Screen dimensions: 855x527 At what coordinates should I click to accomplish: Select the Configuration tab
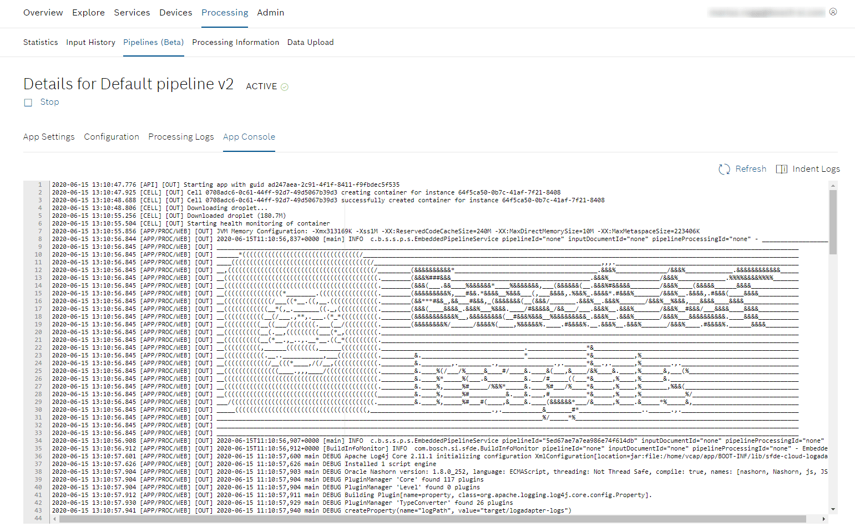coord(112,137)
